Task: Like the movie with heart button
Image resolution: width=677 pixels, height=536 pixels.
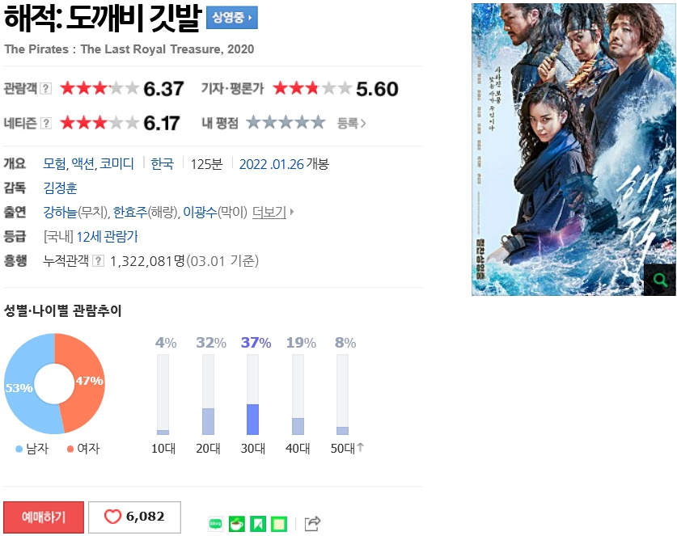Action: 135,517
